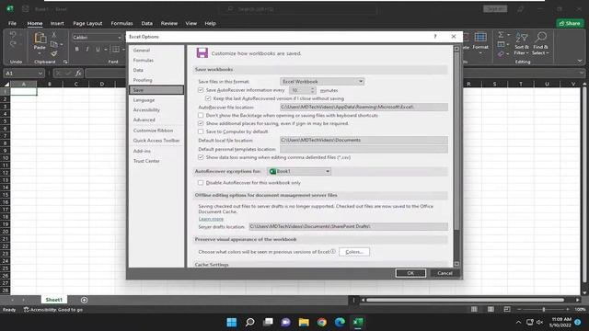
Task: Click the help question mark in dialog
Action: pos(435,37)
